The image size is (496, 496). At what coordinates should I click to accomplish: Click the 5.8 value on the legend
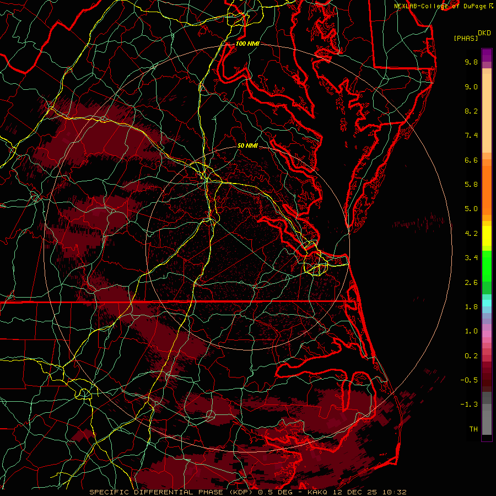(x=471, y=185)
